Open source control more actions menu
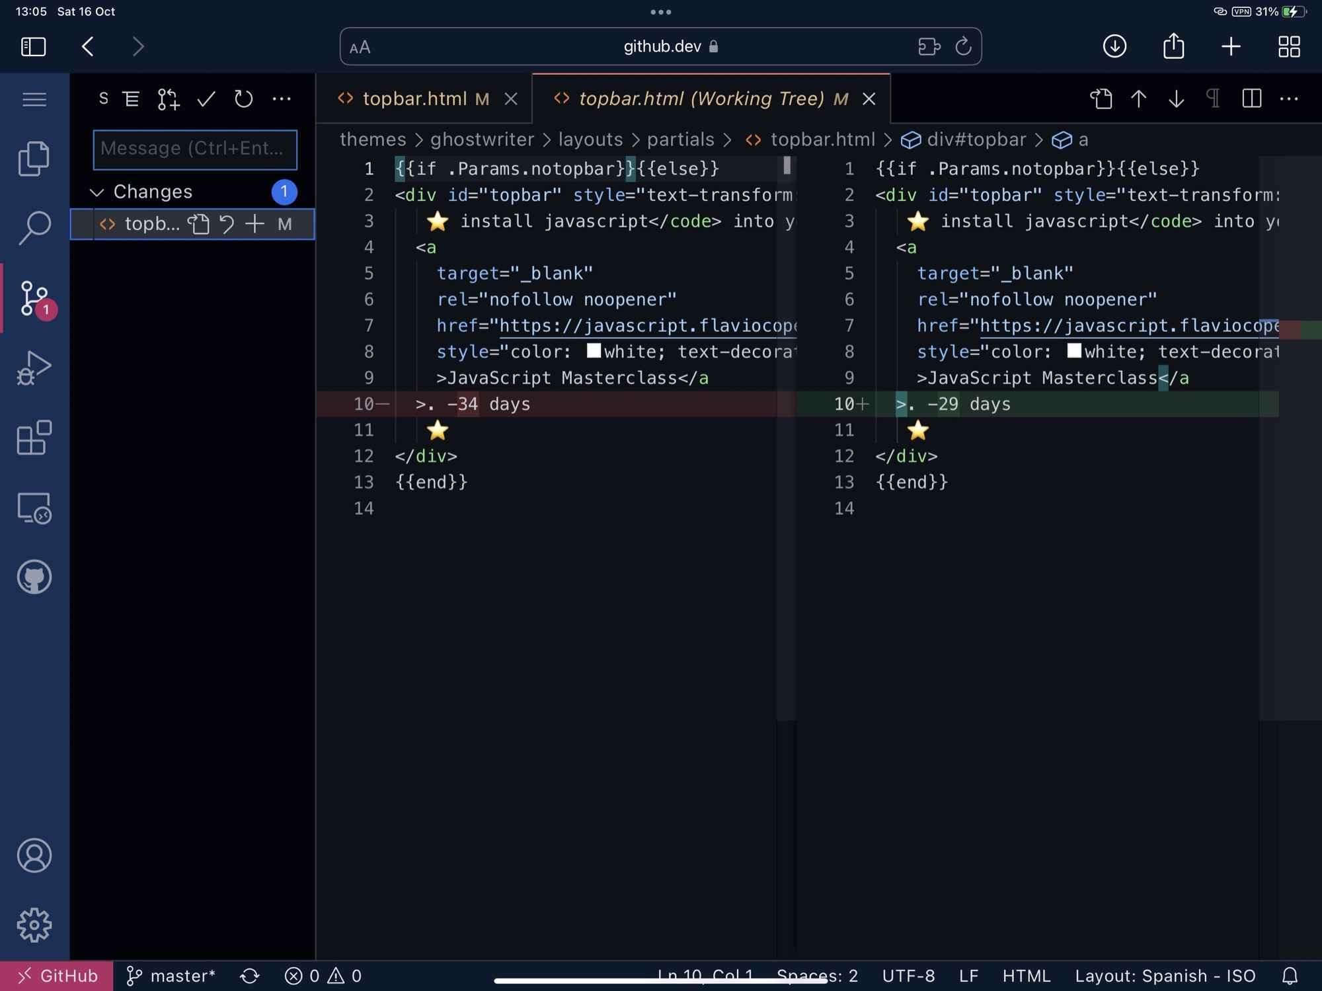The width and height of the screenshot is (1322, 991). click(282, 99)
